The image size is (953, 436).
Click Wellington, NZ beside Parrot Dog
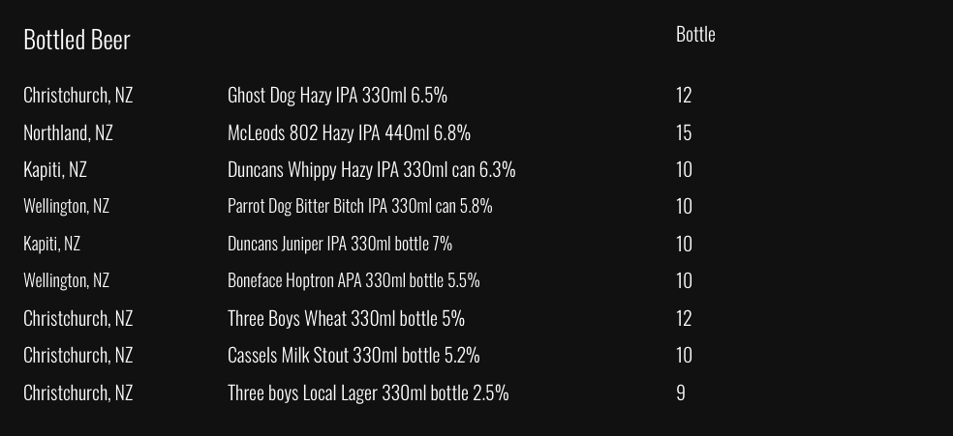66,206
